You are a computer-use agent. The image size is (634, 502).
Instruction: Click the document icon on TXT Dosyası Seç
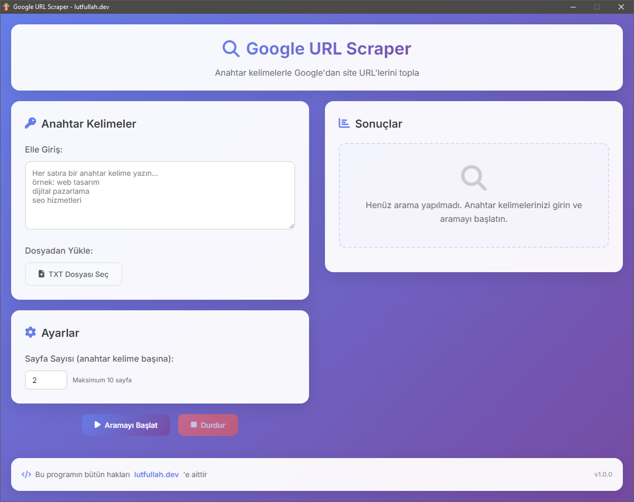(x=41, y=274)
